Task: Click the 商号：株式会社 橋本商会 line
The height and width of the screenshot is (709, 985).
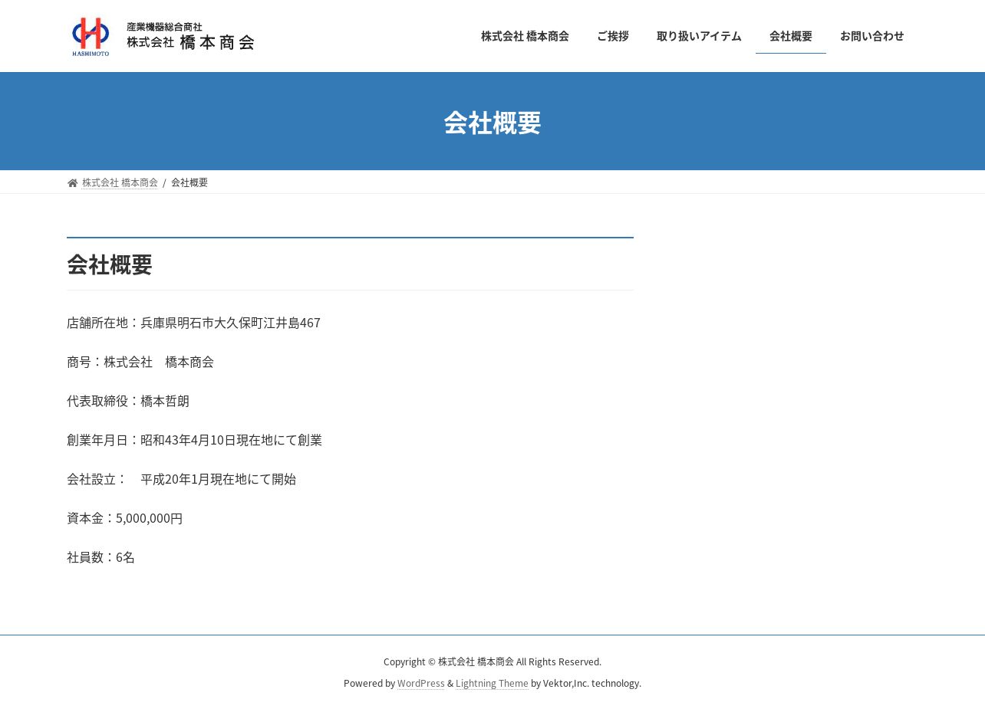Action: [x=140, y=362]
